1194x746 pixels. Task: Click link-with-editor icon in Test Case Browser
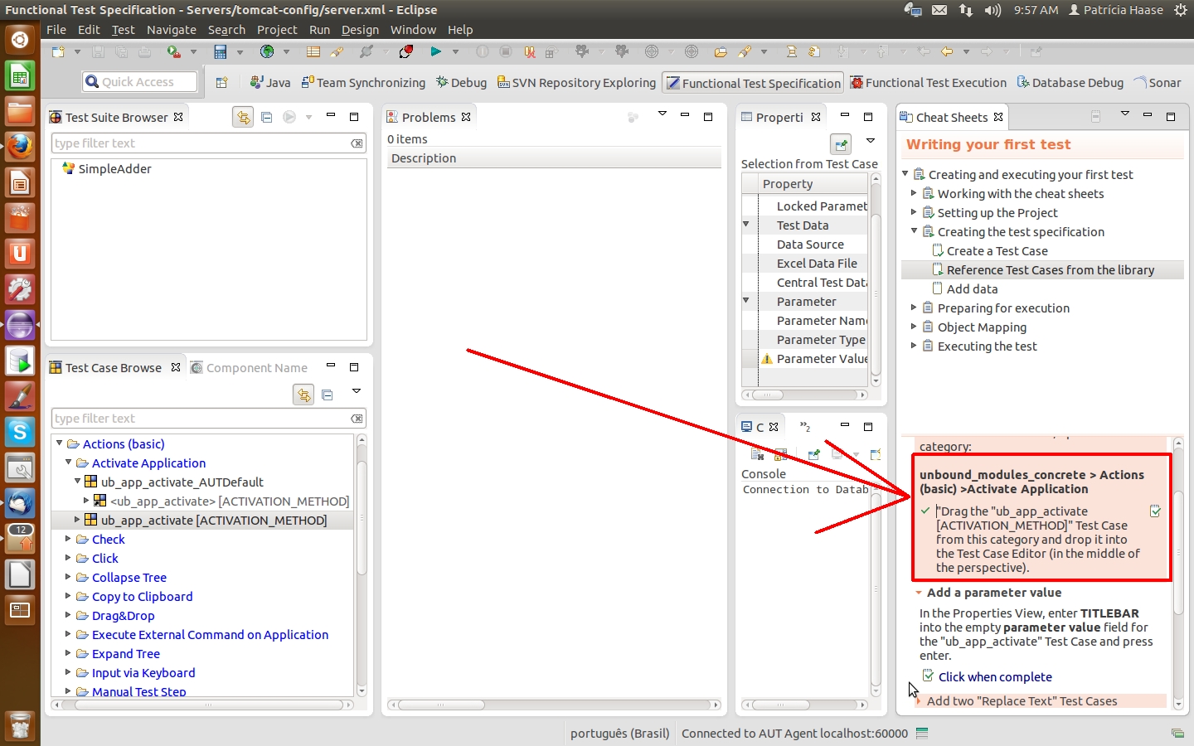pos(303,395)
